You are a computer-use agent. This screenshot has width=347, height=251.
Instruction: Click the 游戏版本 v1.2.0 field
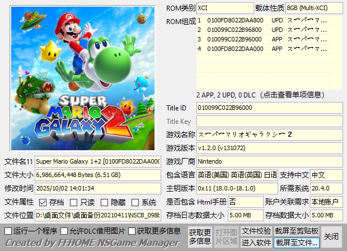[x=269, y=148]
